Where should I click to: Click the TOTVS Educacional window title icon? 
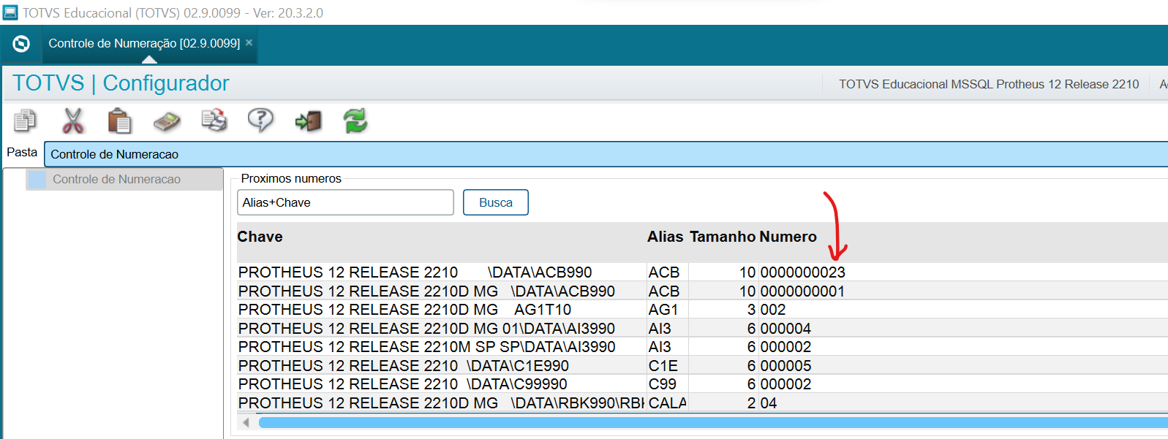(x=10, y=12)
